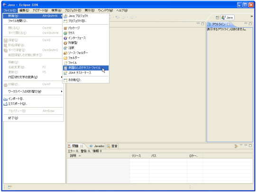Open the ナビゲート menu

click(40, 10)
